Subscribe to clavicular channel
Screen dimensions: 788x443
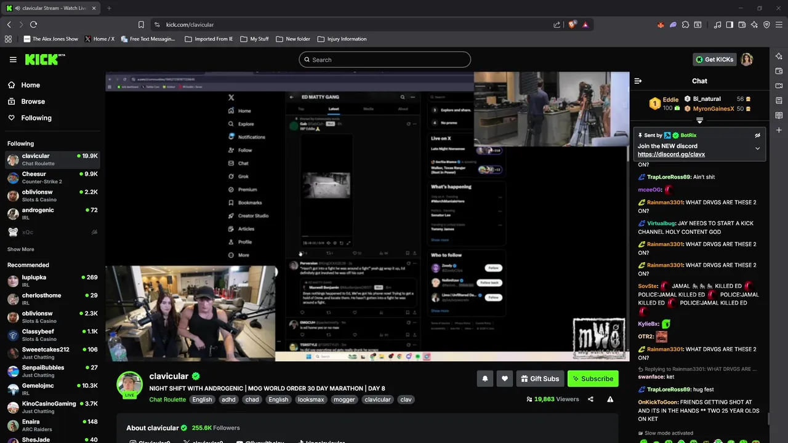point(592,378)
